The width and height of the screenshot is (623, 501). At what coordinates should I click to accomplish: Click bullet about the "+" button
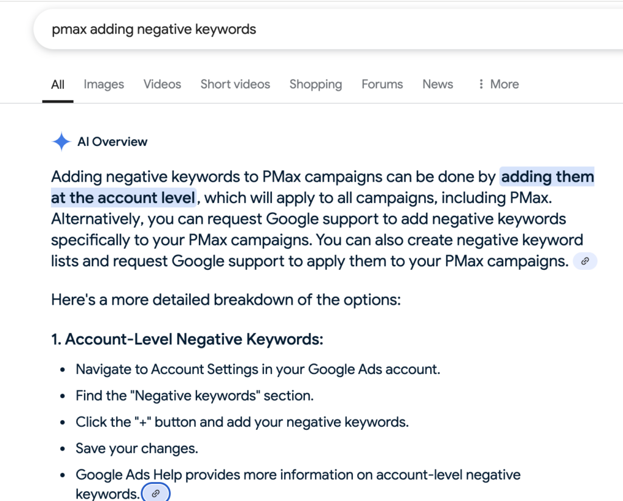click(242, 422)
